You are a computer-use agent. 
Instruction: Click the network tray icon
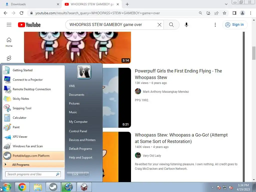(225, 187)
